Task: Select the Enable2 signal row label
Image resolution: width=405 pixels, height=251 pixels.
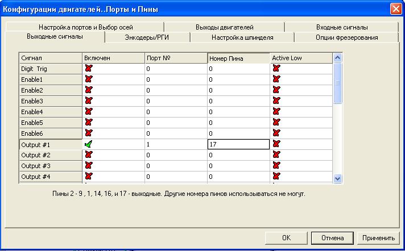Action: tap(51, 90)
